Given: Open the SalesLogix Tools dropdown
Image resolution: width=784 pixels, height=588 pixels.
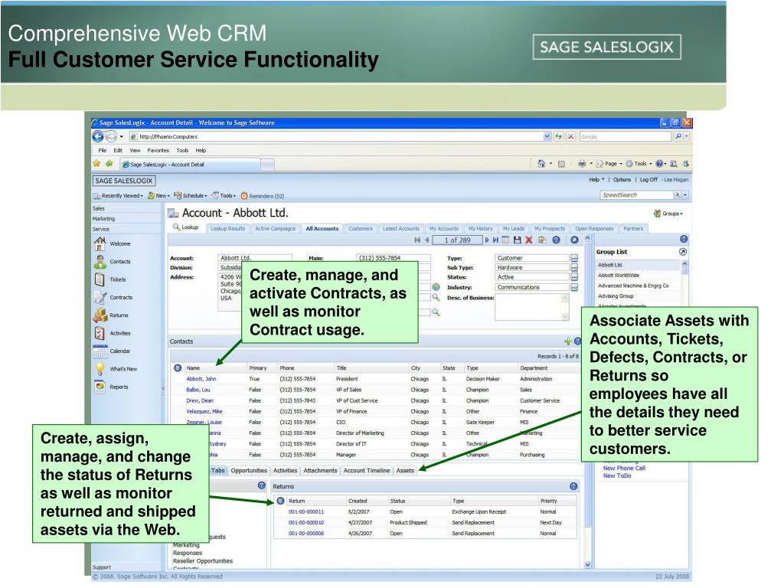Looking at the screenshot, I should [224, 196].
